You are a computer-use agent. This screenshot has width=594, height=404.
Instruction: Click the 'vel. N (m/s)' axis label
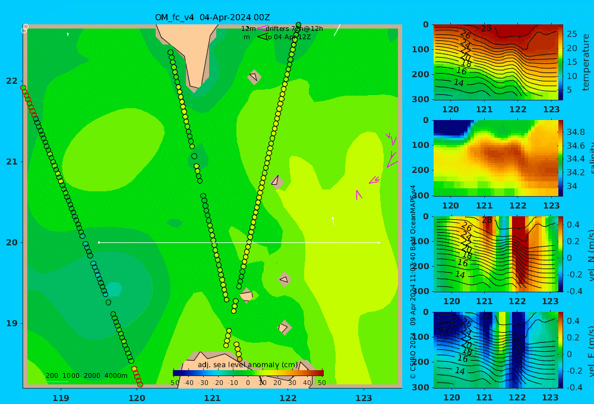[591, 255]
